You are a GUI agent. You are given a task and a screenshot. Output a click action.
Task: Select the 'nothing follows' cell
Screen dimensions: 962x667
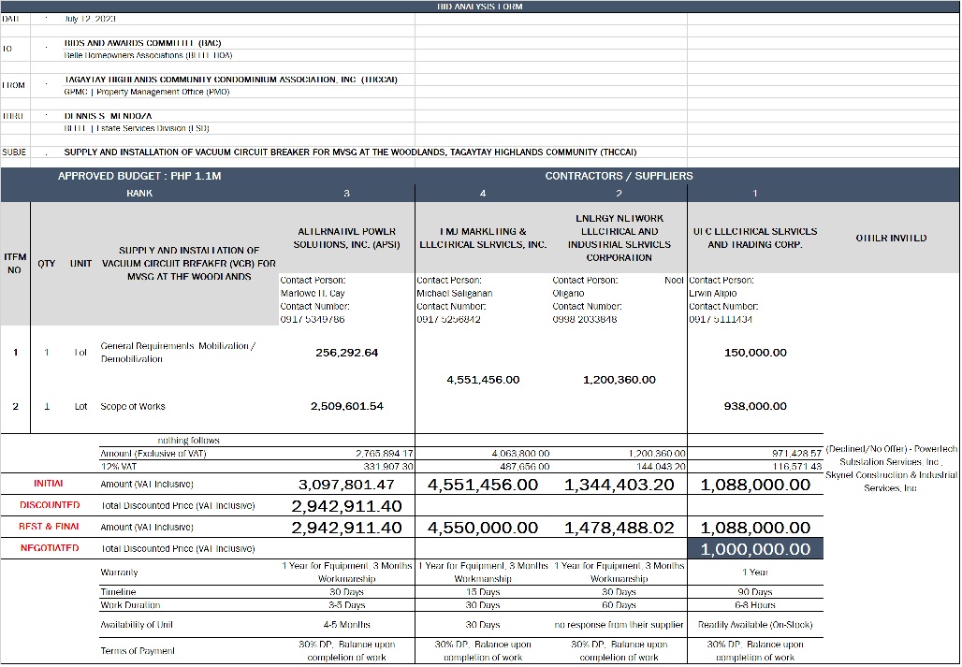(188, 441)
